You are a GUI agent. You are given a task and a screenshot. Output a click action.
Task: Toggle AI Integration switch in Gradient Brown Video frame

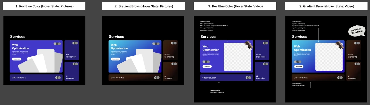(357, 64)
